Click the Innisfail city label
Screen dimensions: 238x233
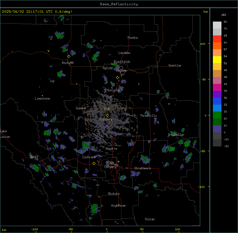[115, 90]
